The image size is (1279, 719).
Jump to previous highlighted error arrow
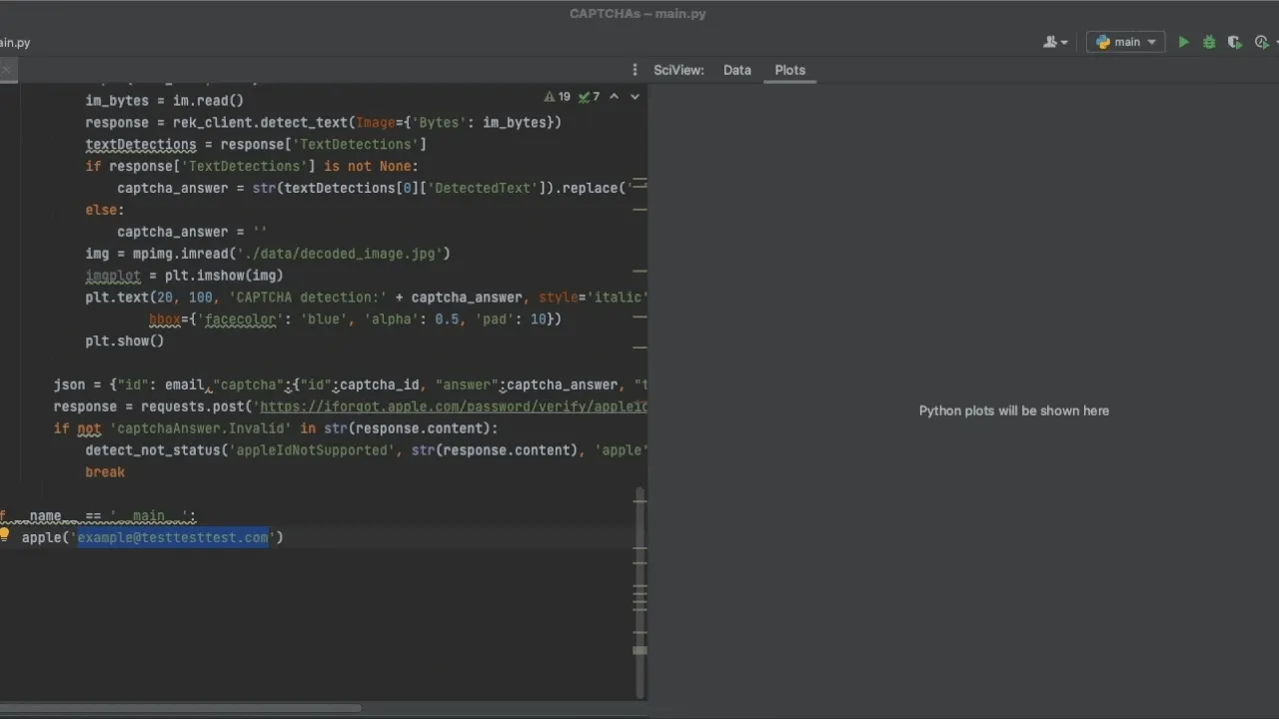click(x=615, y=97)
